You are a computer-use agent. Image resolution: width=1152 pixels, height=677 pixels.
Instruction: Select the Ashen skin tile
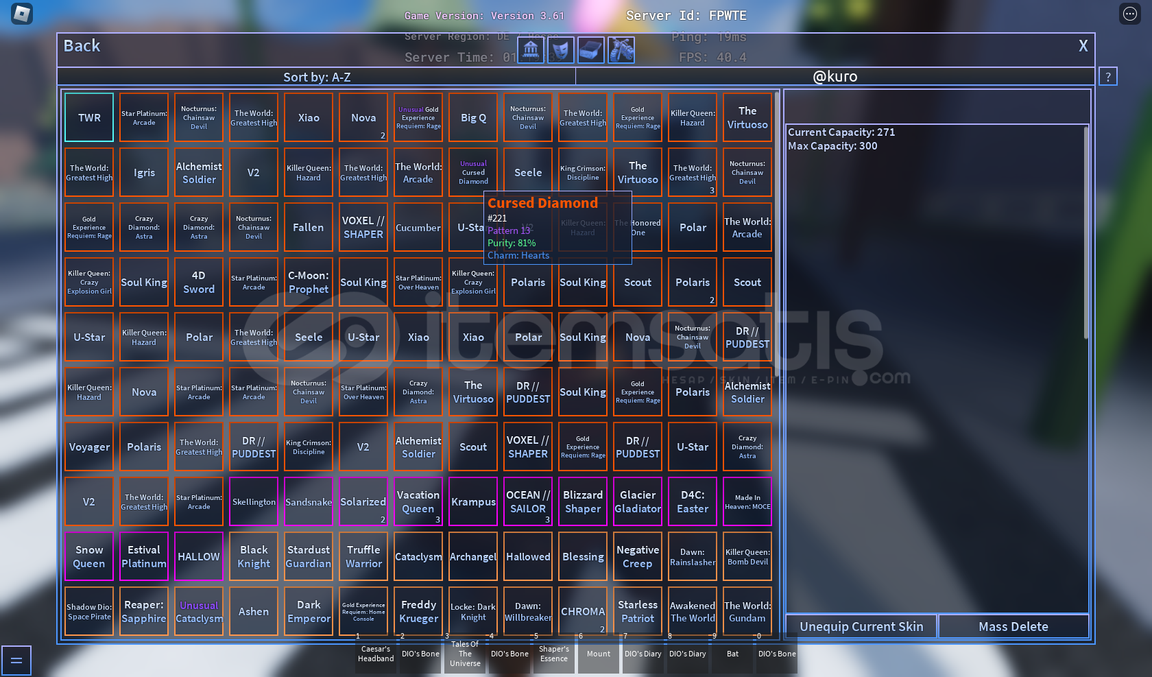tap(254, 611)
